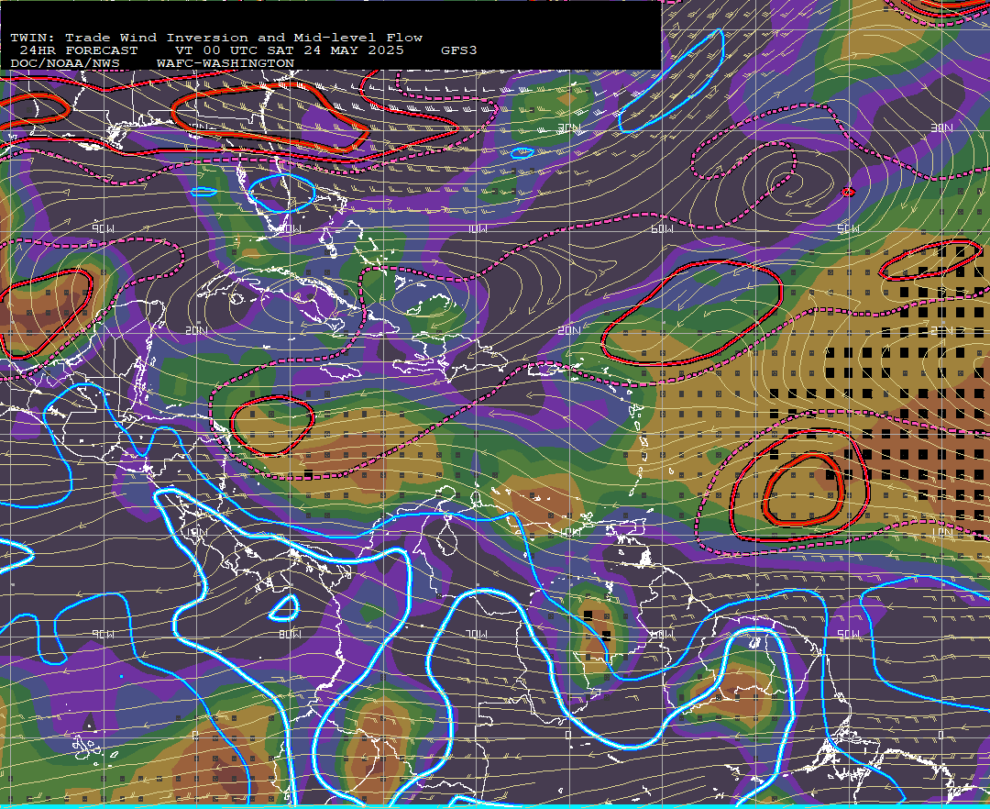The width and height of the screenshot is (990, 809).
Task: Click the tiny red contour beside the spiral circulation
Action: (x=849, y=192)
